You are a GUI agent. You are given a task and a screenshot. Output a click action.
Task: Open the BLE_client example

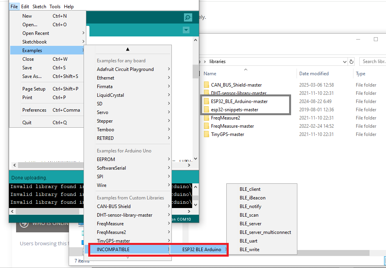262,189
